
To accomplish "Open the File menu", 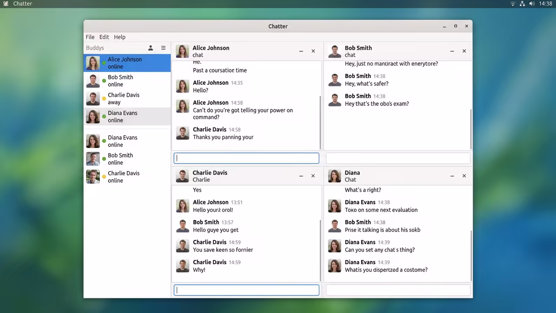I will (90, 37).
